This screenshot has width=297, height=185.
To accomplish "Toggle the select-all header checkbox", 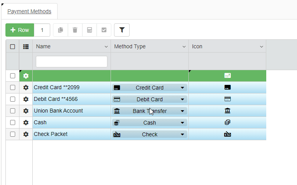I will 12,46.
